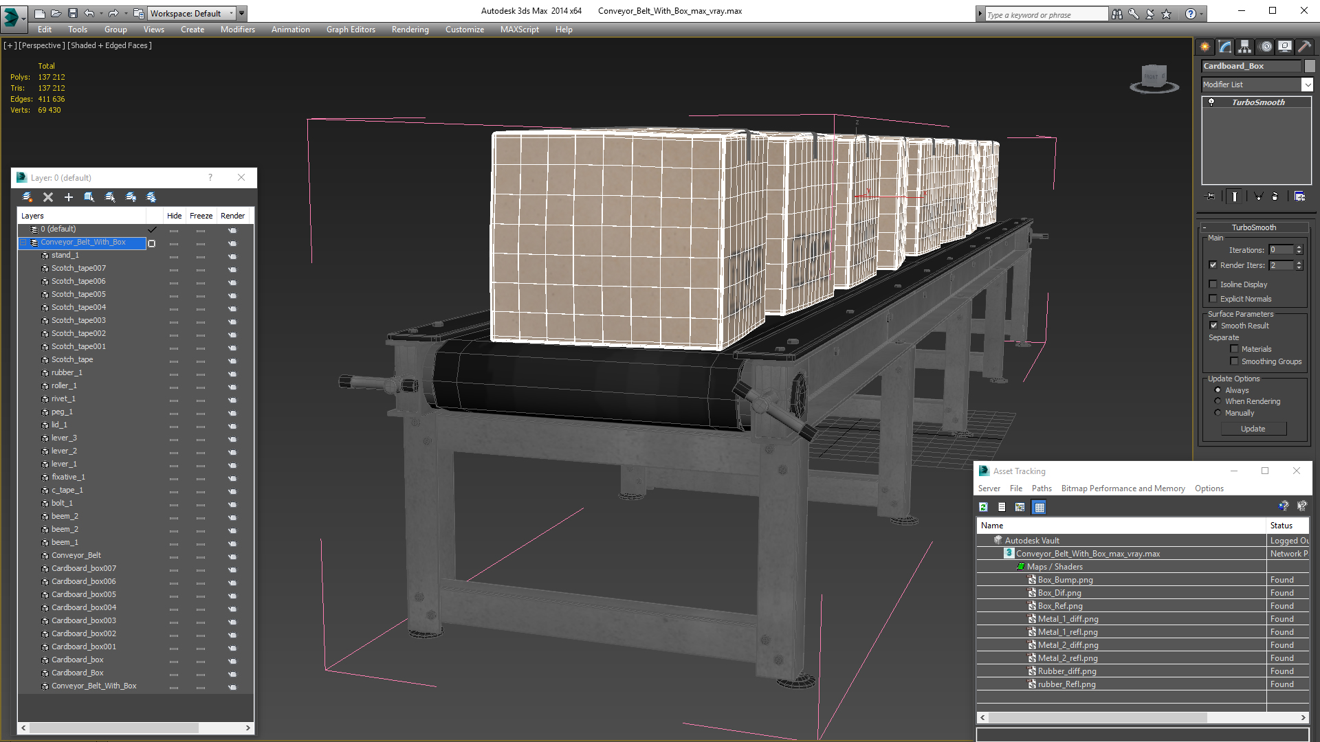Toggle TurboSmooth lightbulb visibility icon
Viewport: 1320px width, 742px height.
point(1211,102)
